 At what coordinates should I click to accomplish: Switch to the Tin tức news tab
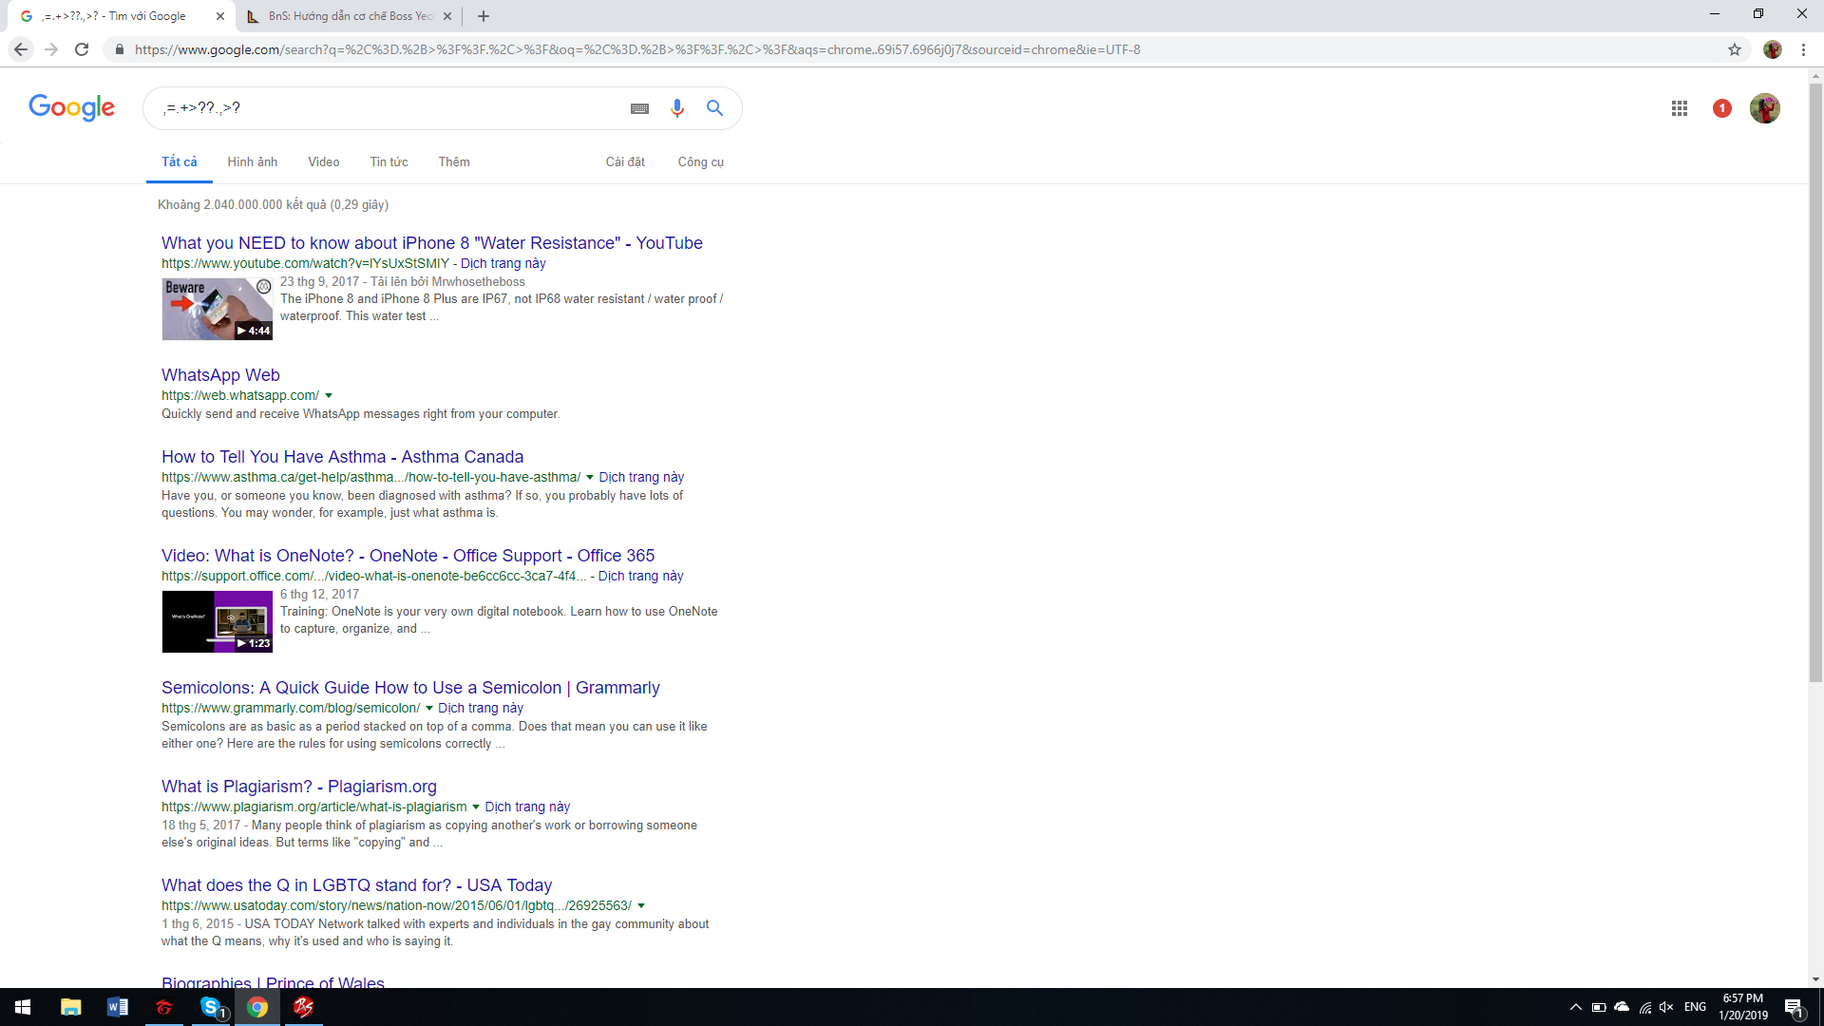389,161
